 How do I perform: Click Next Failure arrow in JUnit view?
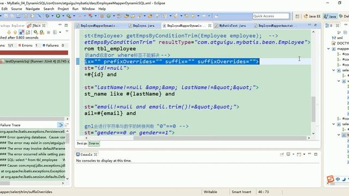point(9,33)
